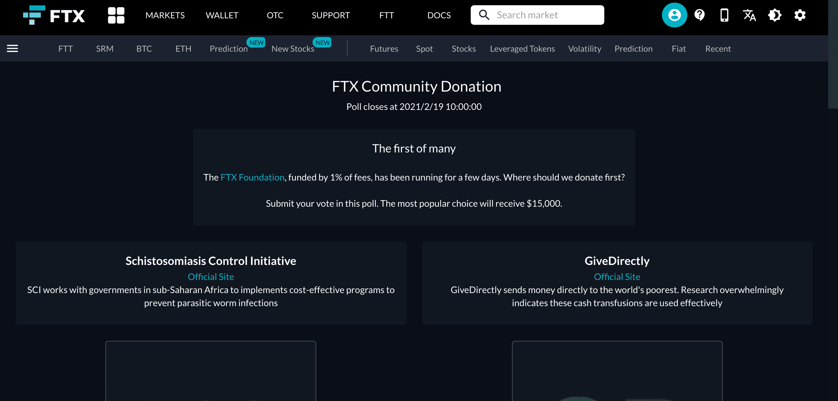Switch to the Recent tab
Image resolution: width=838 pixels, height=401 pixels.
click(718, 49)
